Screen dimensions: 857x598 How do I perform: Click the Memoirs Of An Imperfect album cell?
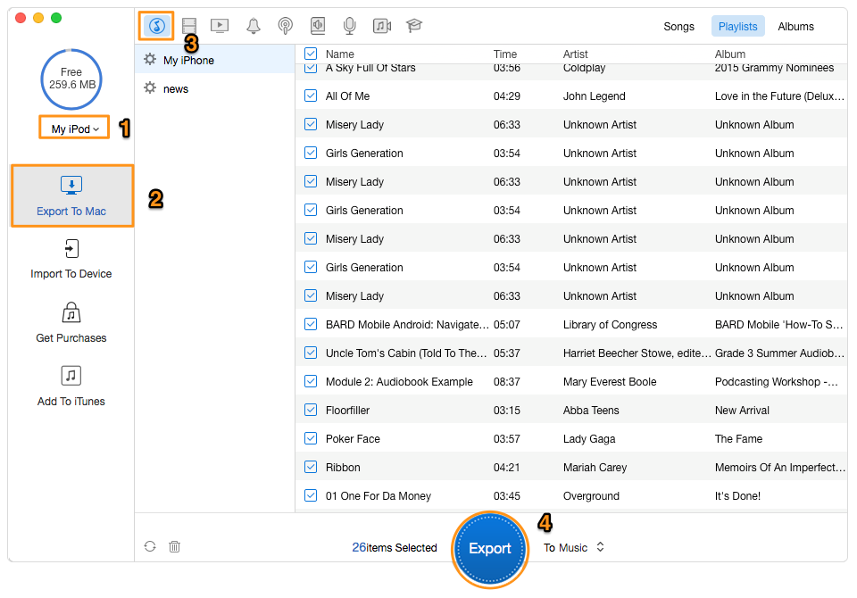[x=780, y=468]
